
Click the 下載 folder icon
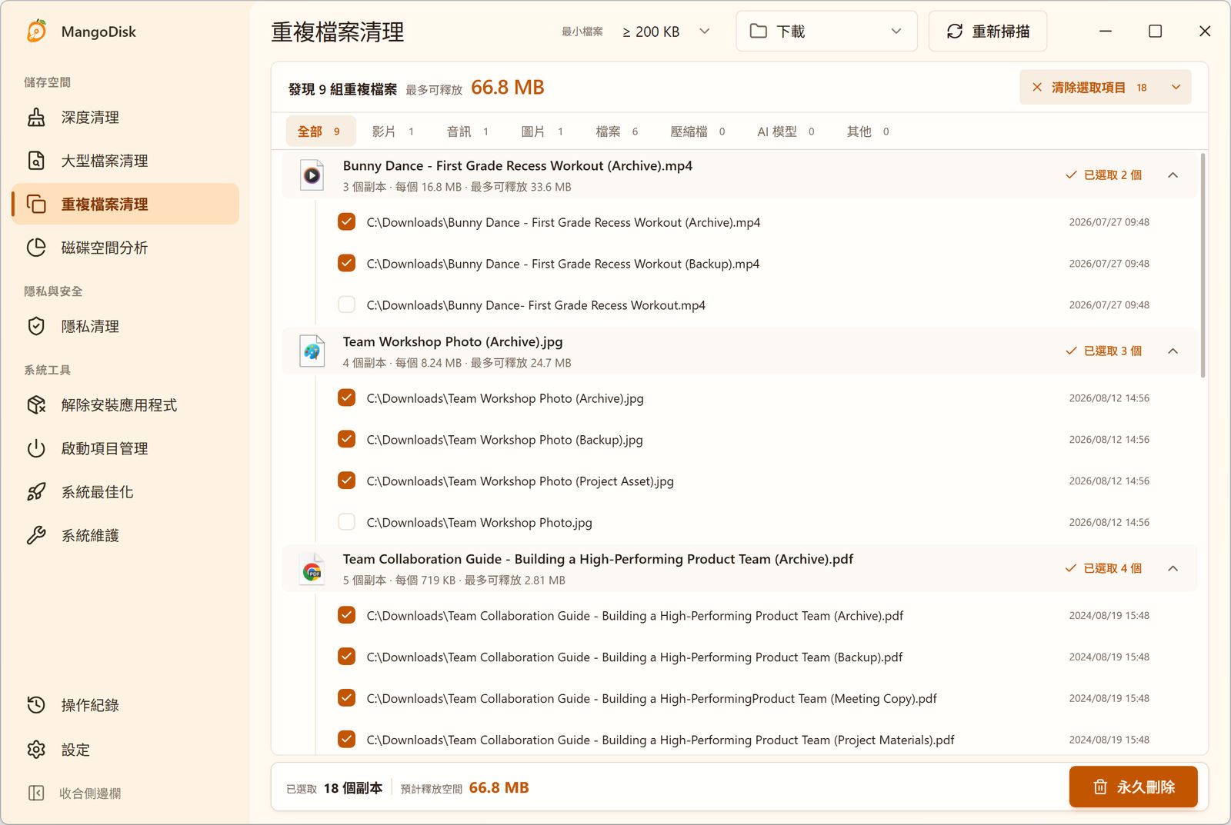[x=759, y=31]
